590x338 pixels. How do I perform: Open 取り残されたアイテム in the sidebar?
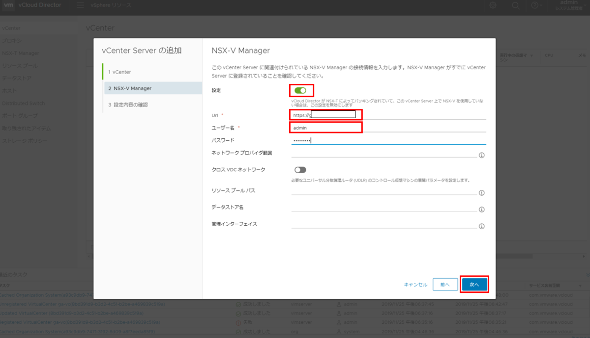[27, 129]
